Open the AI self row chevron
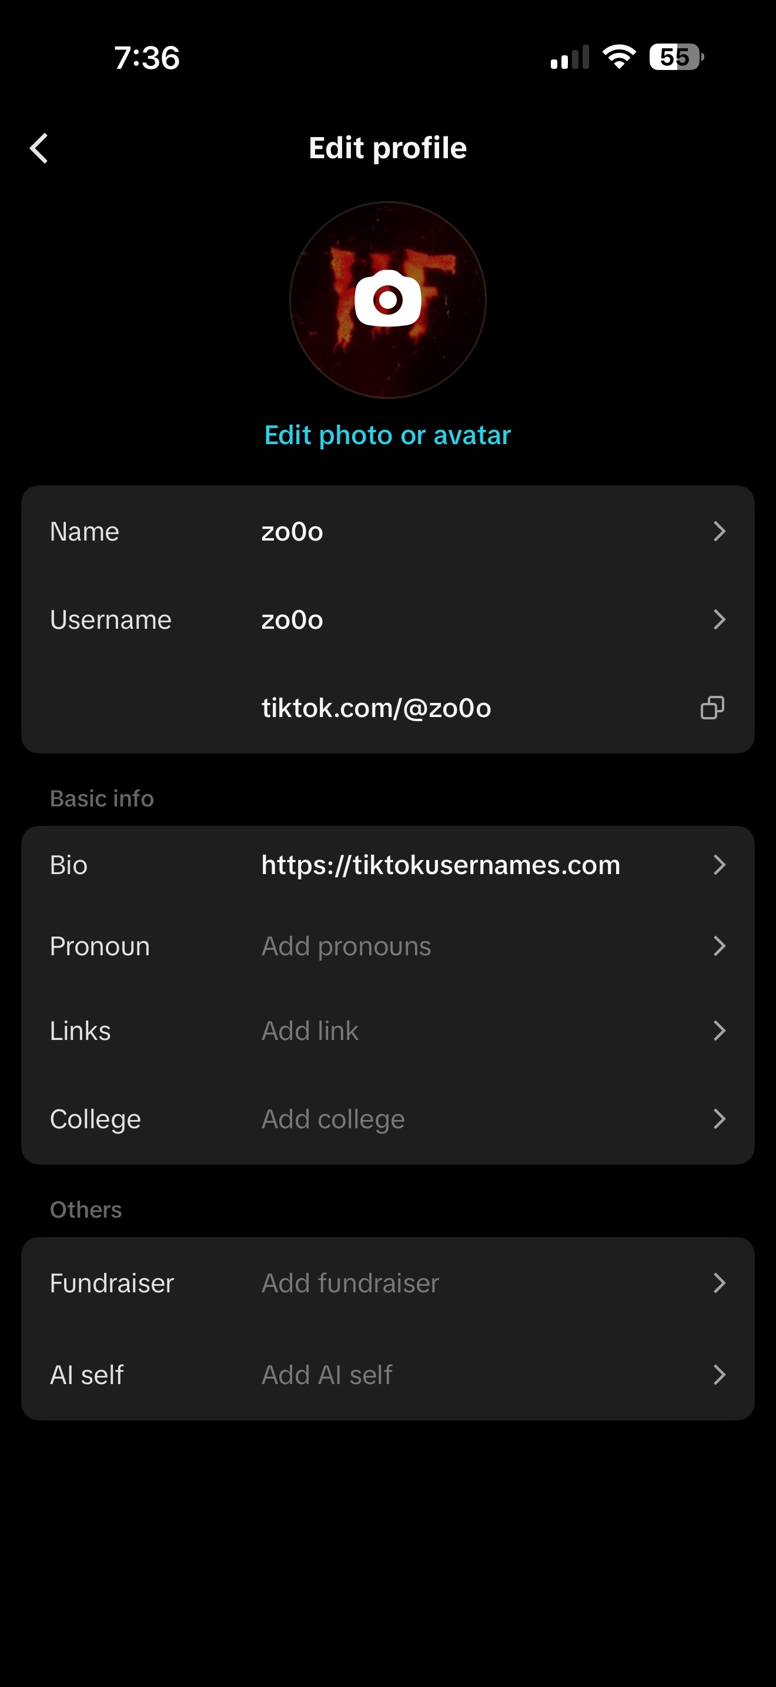The height and width of the screenshot is (1687, 776). point(719,1375)
